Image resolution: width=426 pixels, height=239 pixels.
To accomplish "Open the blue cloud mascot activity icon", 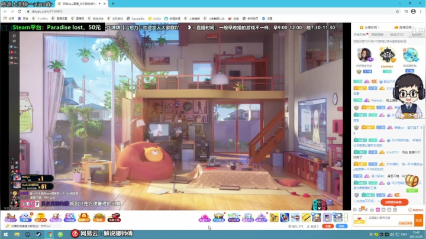I will coord(25,218).
